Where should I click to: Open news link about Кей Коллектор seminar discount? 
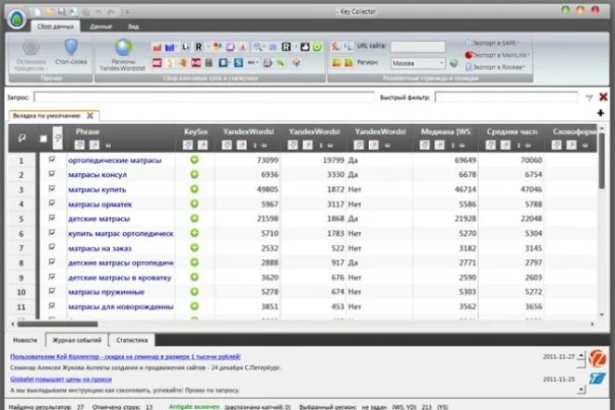pos(125,357)
